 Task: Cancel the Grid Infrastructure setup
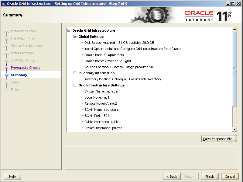click(x=230, y=177)
